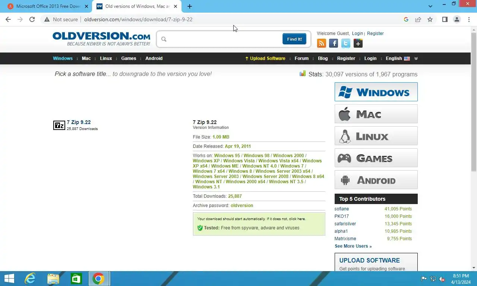Click the Linux platform banner
477x286 pixels.
376,136
